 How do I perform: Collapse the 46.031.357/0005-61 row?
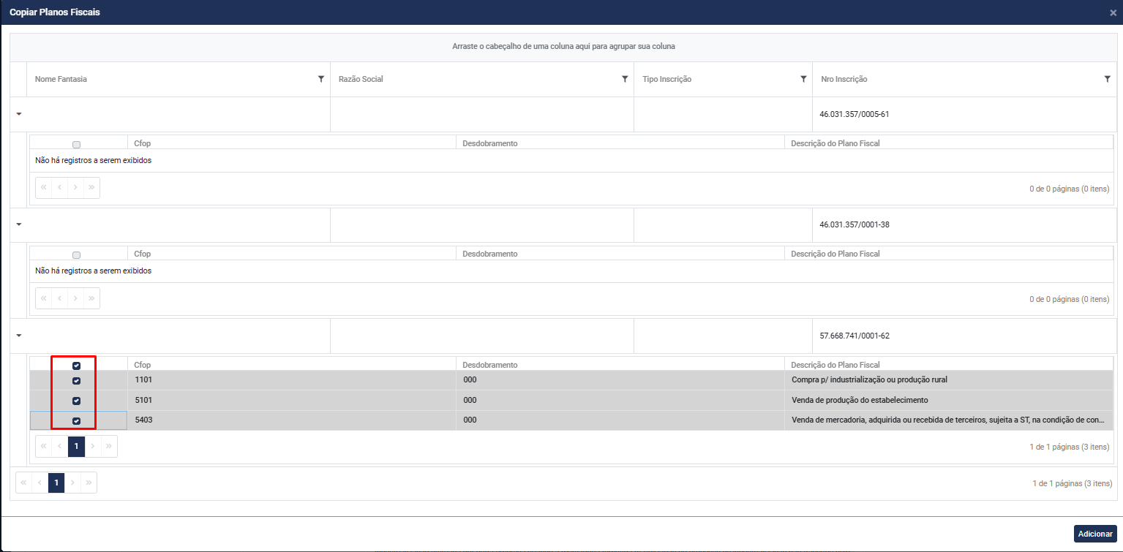[x=18, y=114]
